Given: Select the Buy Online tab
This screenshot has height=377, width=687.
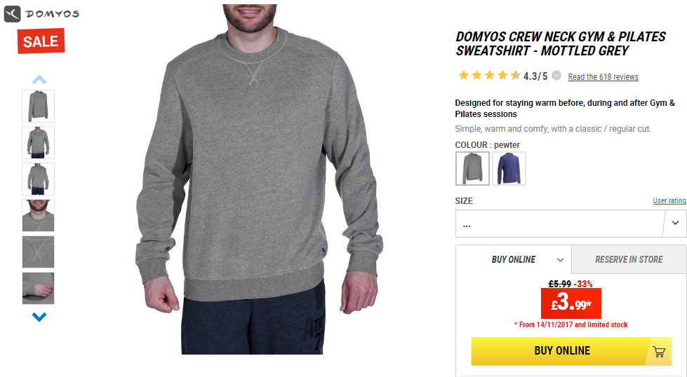Looking at the screenshot, I should 514,259.
